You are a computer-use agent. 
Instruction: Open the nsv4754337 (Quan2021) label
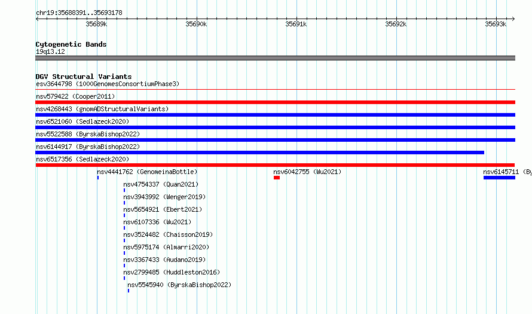tap(161, 184)
